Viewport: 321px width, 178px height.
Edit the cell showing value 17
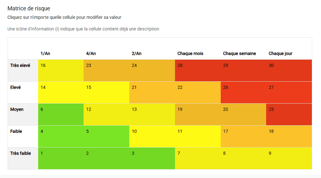tap(243, 137)
